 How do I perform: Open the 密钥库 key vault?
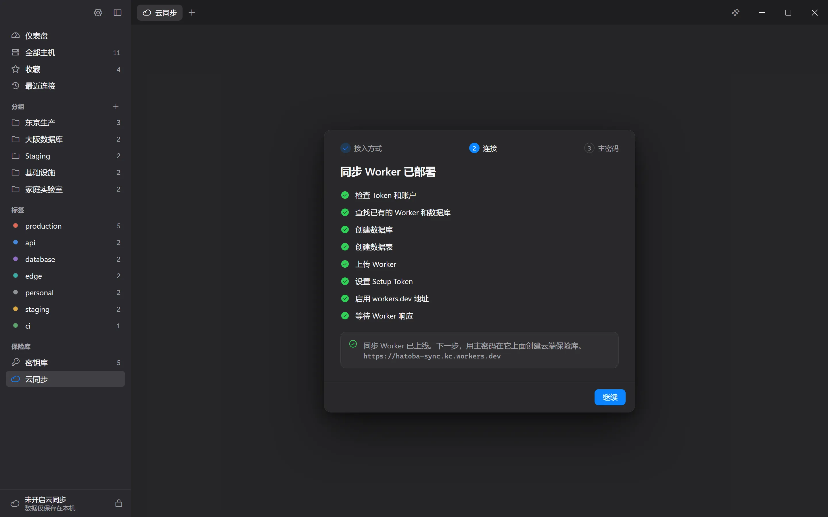(x=65, y=362)
